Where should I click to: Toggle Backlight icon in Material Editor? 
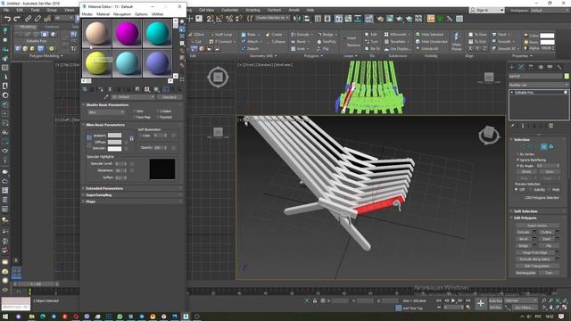pos(182,29)
